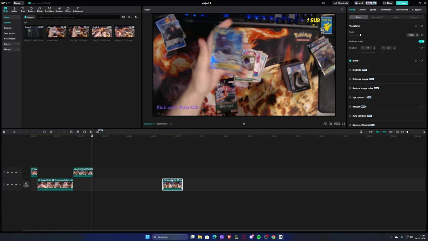Click the record voiceover microphone icon
Screen dimensions: 428x241
[x=361, y=132]
